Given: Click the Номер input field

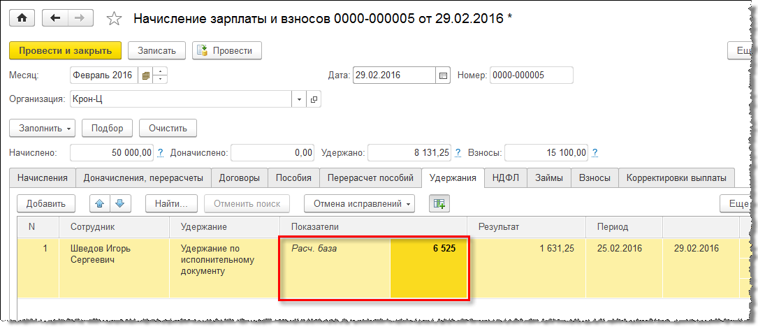Looking at the screenshot, I should 531,75.
